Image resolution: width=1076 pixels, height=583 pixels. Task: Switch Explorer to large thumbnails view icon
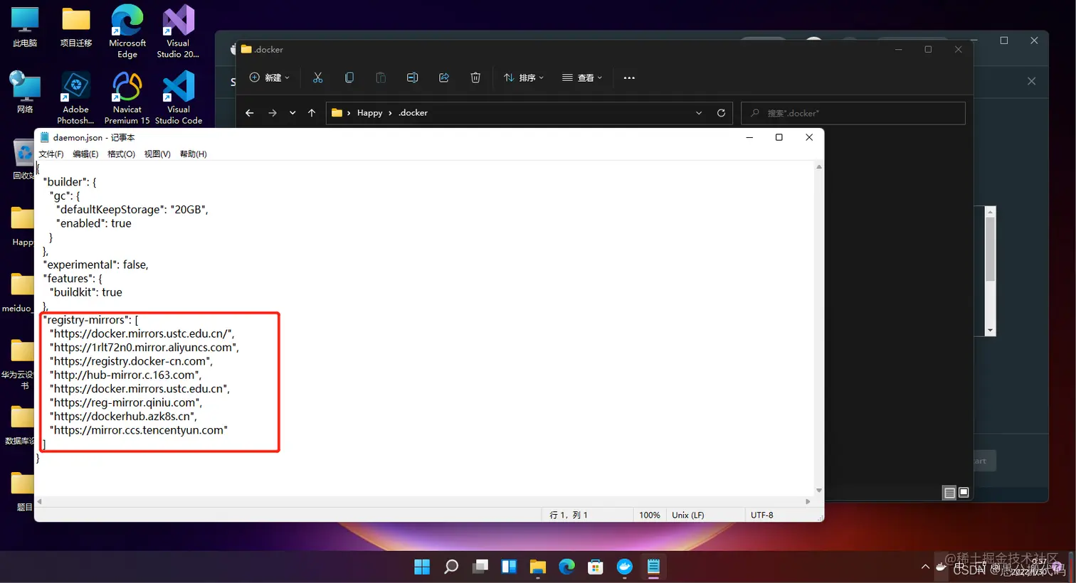pyautogui.click(x=964, y=493)
